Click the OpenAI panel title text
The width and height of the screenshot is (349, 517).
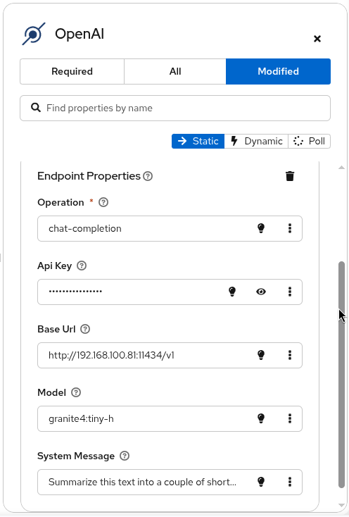tap(80, 34)
